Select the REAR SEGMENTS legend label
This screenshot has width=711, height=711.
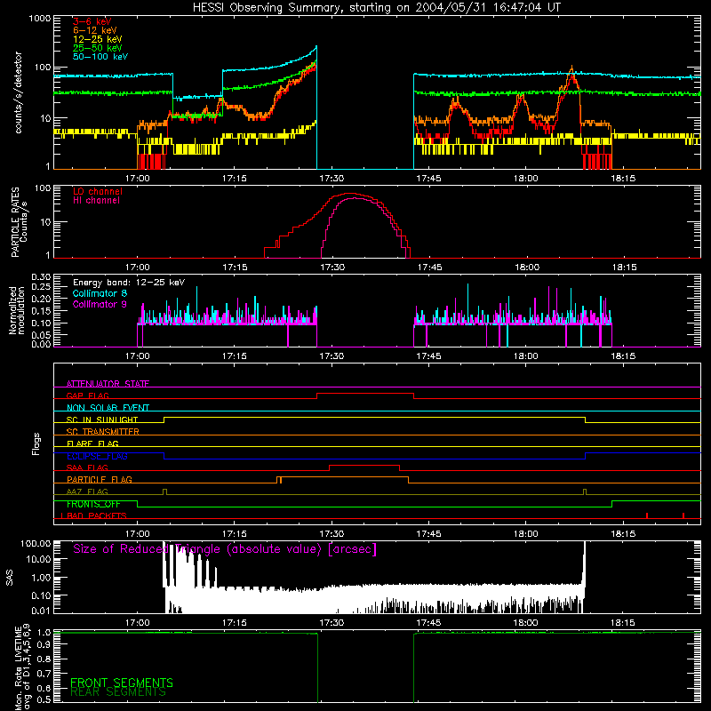point(118,692)
